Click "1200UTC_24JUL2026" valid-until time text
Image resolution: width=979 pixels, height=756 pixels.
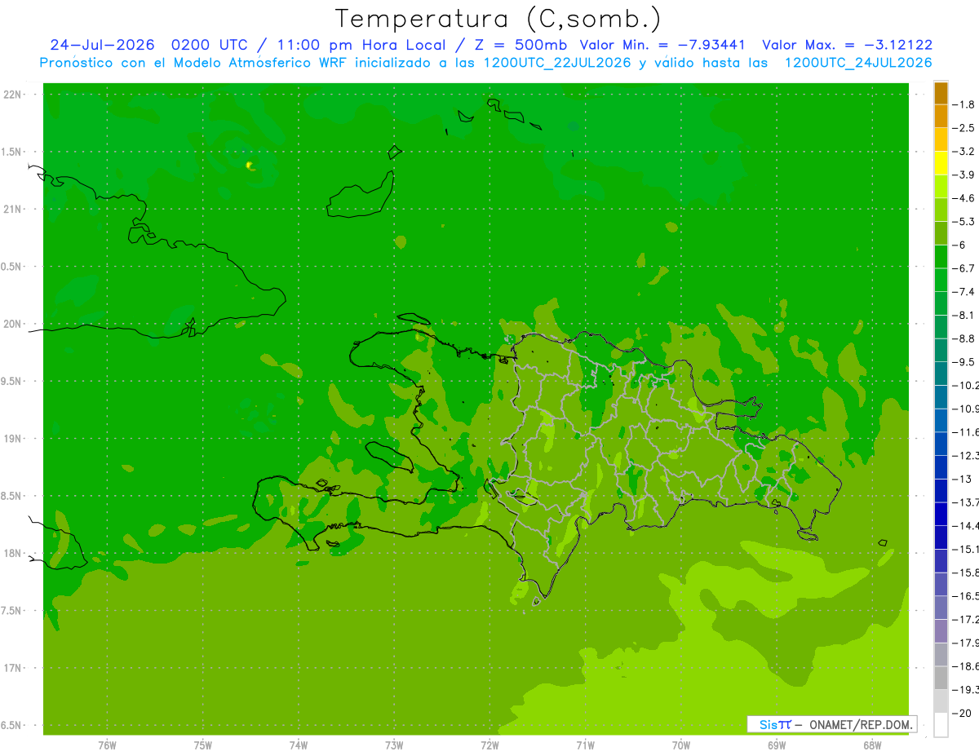coord(858,63)
